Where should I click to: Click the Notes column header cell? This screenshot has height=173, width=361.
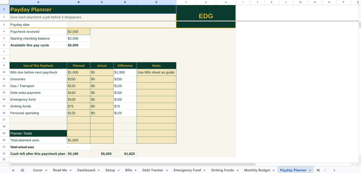click(157, 66)
